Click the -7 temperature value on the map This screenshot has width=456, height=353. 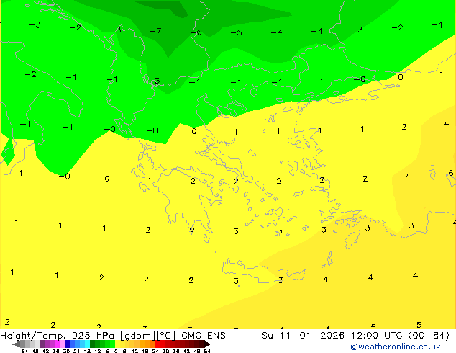[155, 30]
